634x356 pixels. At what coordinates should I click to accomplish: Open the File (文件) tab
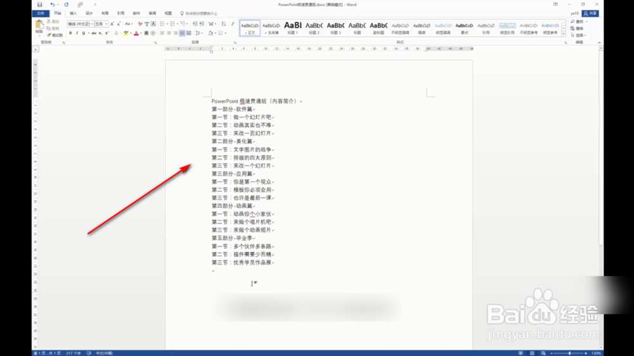[41, 13]
